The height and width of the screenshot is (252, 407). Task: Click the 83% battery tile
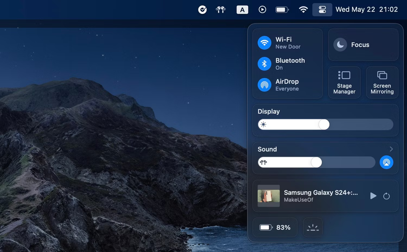pyautogui.click(x=275, y=227)
